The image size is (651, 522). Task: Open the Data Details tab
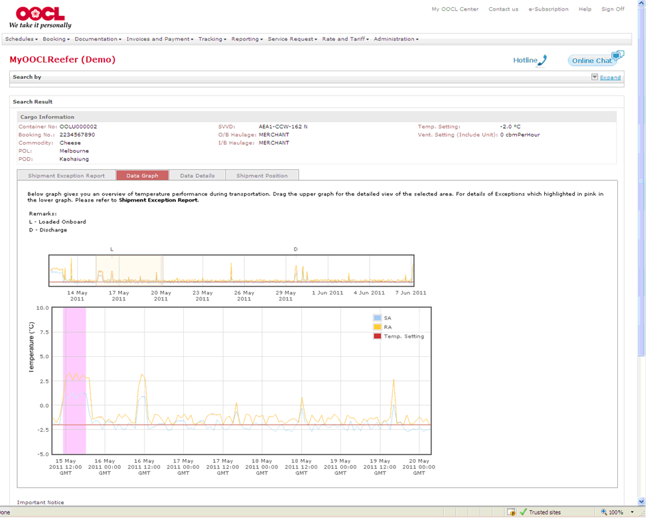197,176
